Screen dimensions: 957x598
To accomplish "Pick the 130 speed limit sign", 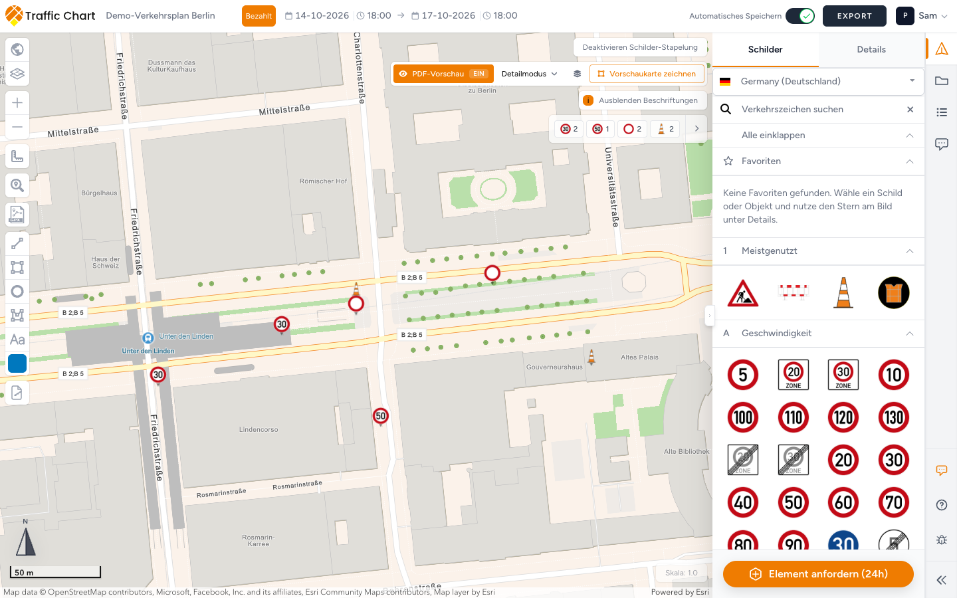I will (894, 417).
